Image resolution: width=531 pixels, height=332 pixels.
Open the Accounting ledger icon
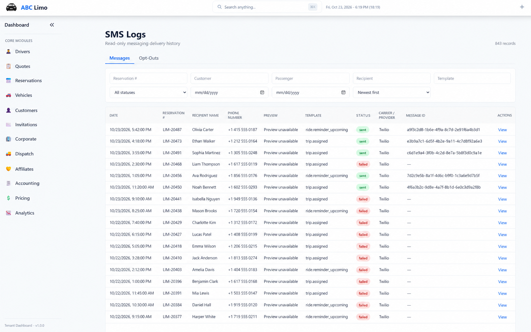(x=8, y=183)
